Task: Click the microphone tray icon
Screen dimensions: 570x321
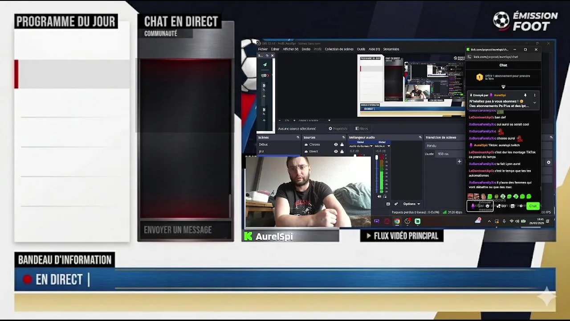Action: 504,221
